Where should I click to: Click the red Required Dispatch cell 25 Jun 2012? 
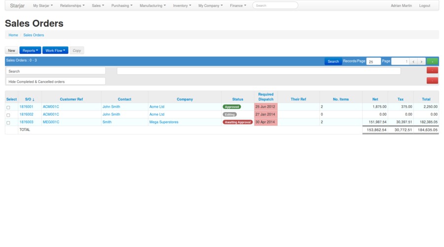click(x=265, y=107)
